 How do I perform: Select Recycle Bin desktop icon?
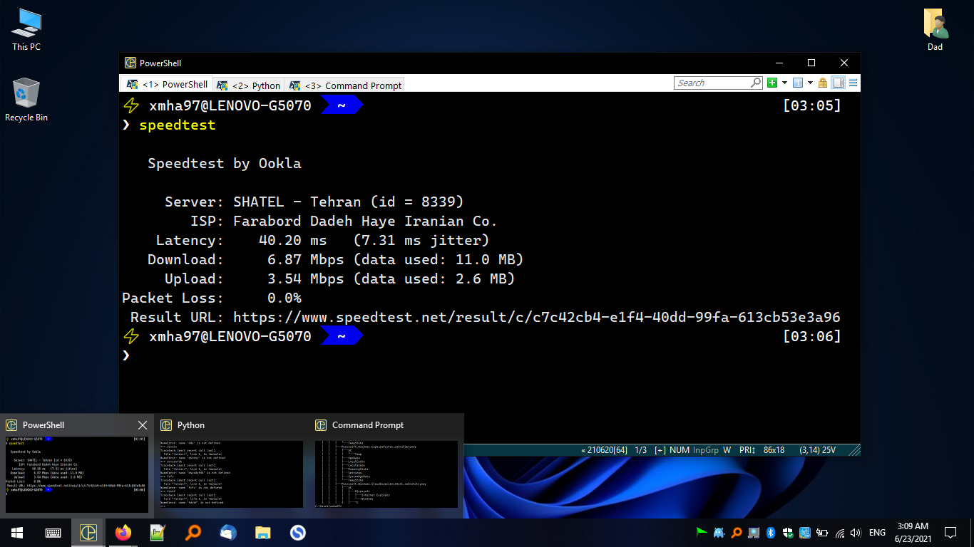click(x=26, y=100)
